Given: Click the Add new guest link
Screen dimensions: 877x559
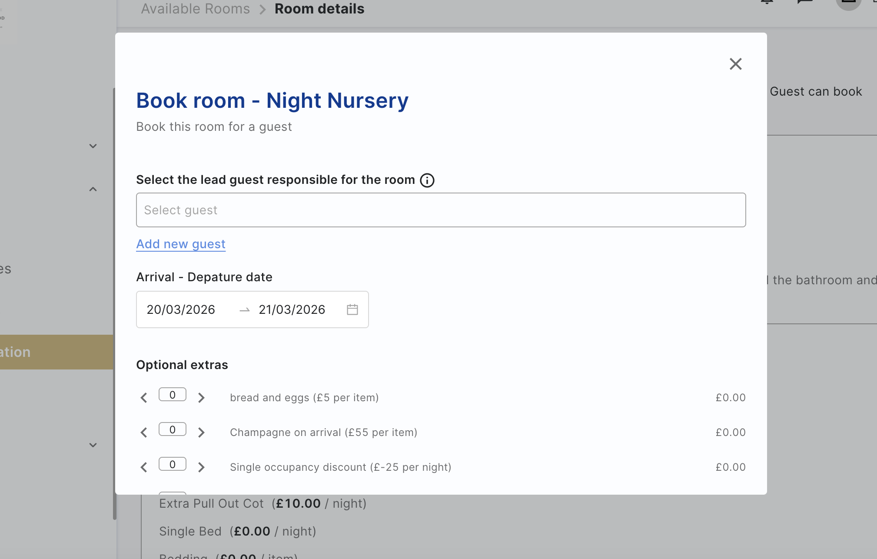Looking at the screenshot, I should (x=181, y=244).
